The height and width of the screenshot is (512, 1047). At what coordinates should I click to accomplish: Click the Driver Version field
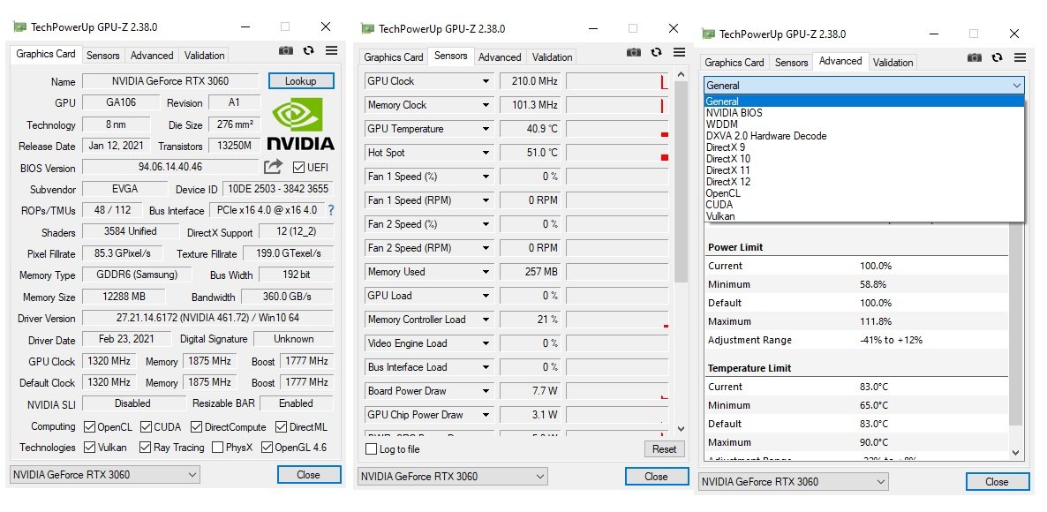207,318
